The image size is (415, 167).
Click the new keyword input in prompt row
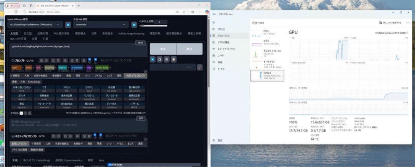click(x=122, y=60)
